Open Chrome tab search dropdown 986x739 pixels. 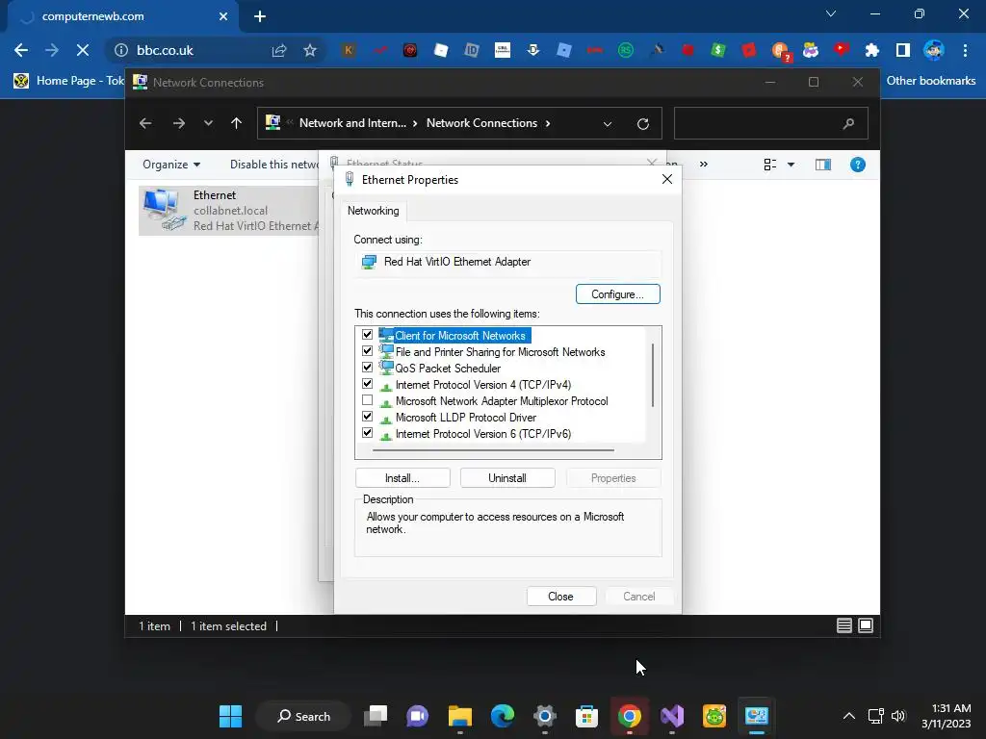click(x=831, y=13)
